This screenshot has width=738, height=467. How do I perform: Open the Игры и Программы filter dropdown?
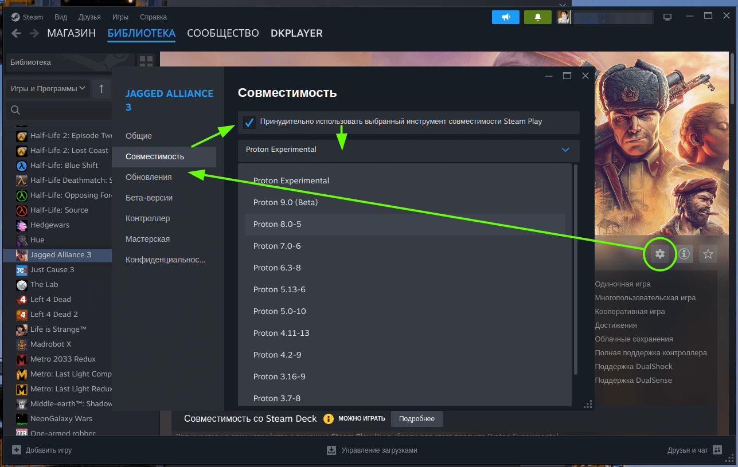(48, 88)
